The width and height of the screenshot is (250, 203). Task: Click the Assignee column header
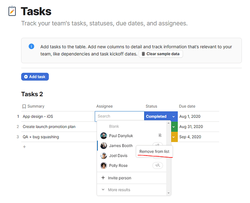pyautogui.click(x=104, y=106)
